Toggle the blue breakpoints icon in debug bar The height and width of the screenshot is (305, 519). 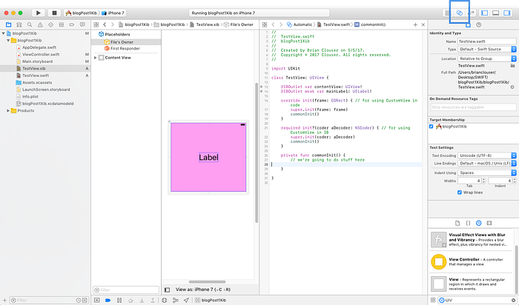pos(108,300)
